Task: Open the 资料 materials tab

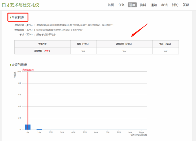Action: 143,5
